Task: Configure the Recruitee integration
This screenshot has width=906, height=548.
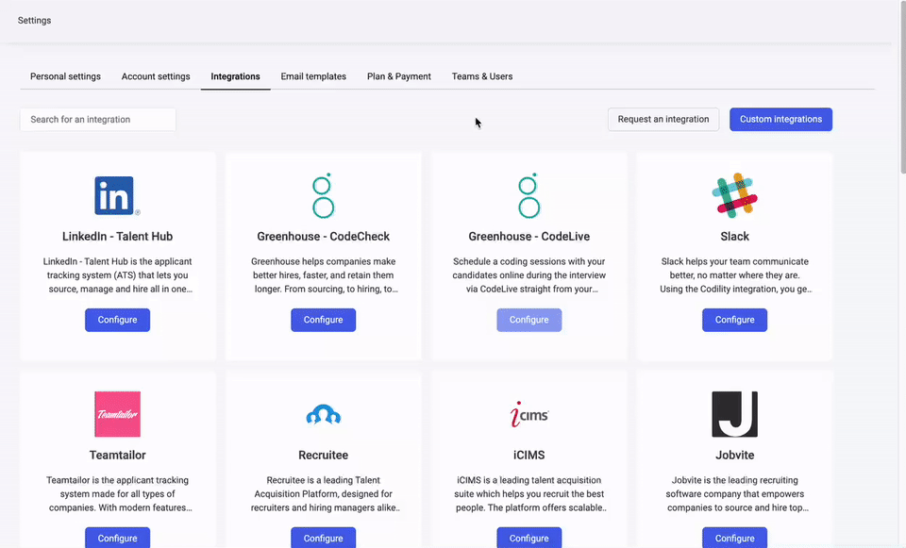Action: (323, 538)
